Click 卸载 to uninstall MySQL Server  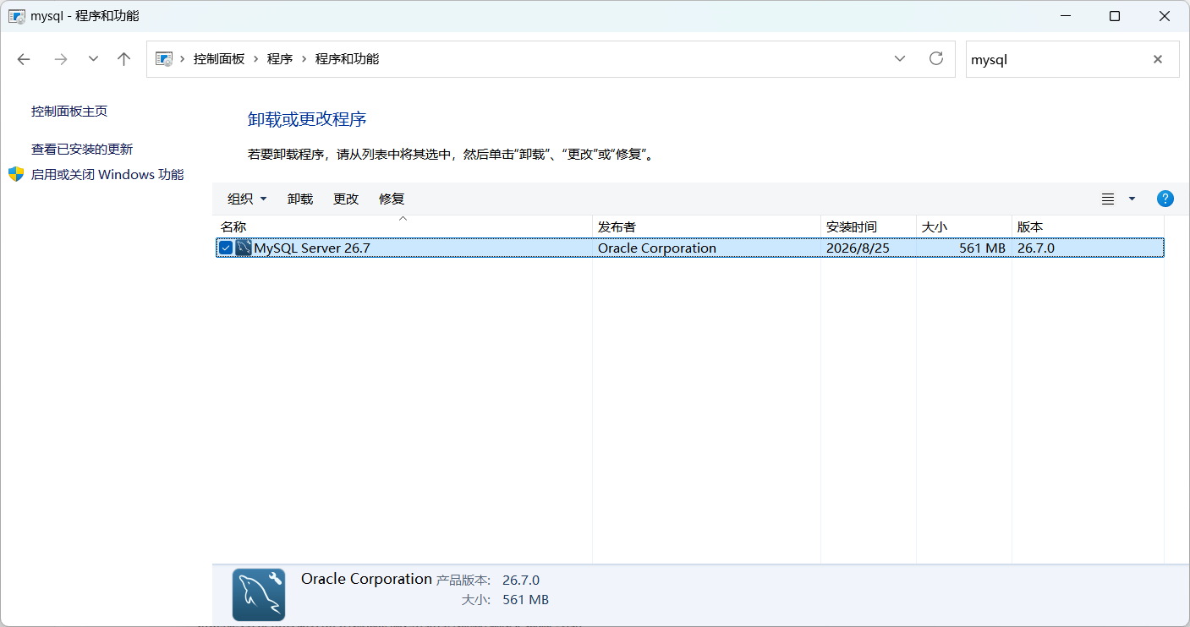pyautogui.click(x=300, y=199)
